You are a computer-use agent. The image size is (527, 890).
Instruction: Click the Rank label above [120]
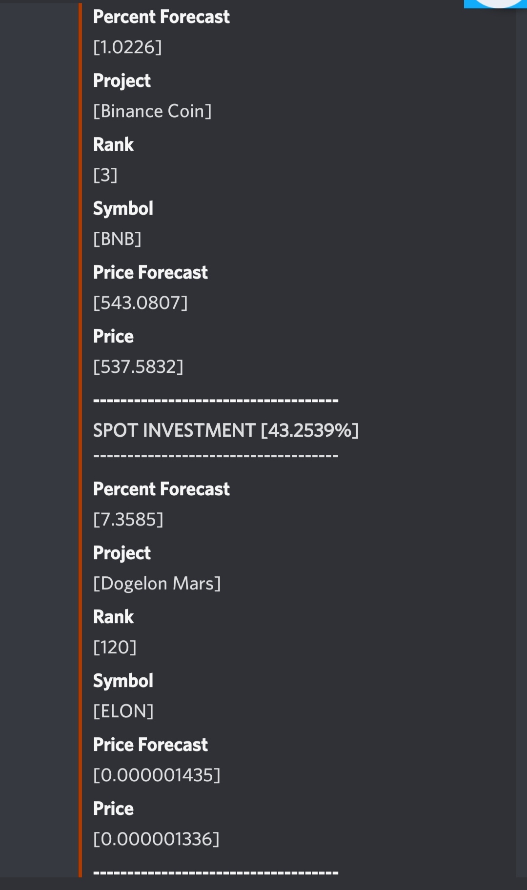[x=113, y=617]
